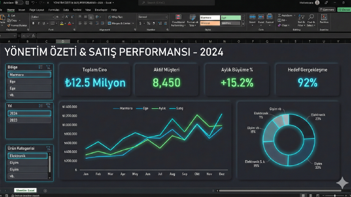Image resolution: width=351 pixels, height=197 pixels.
Task: Click the Orientation text-angle icon
Action: pos(97,17)
